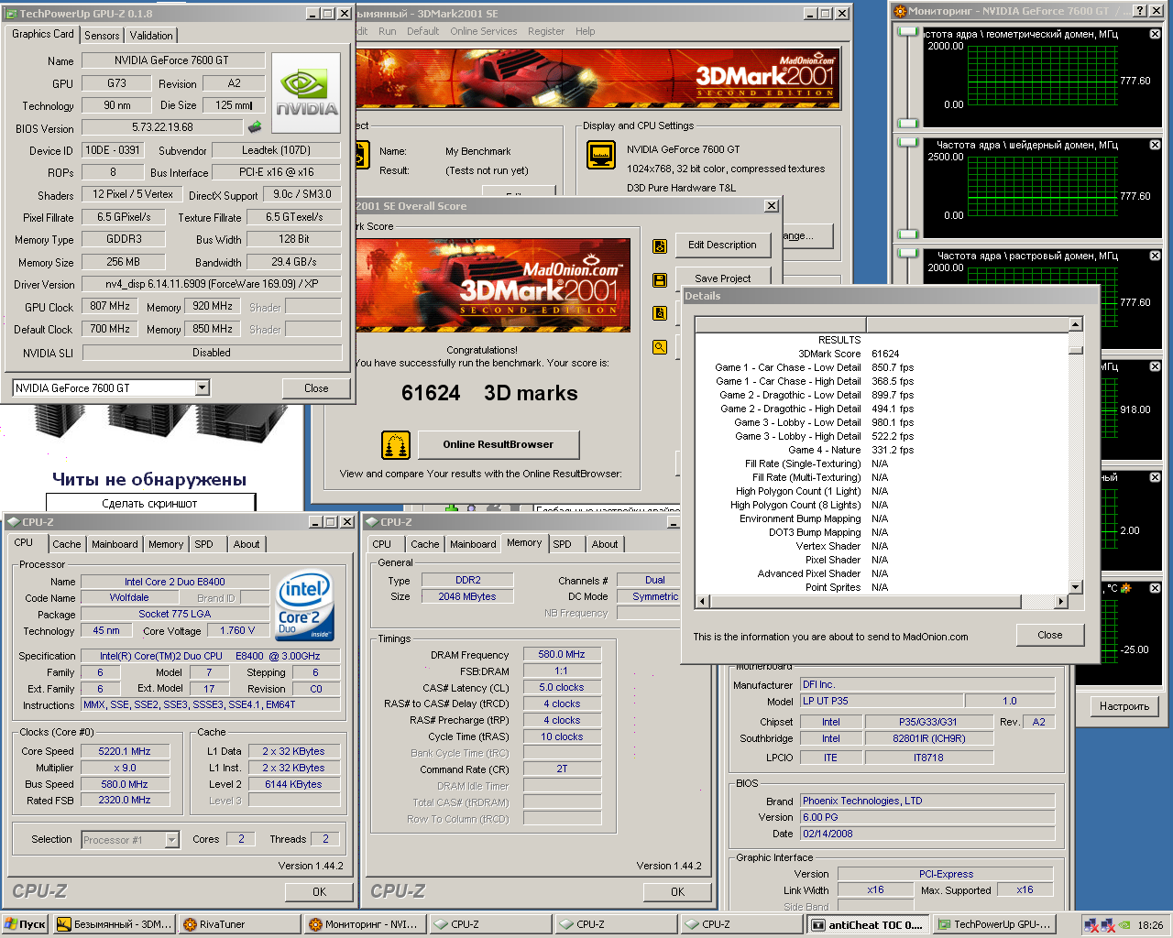
Task: Close the shader domain frequency graph
Action: pyautogui.click(x=1155, y=145)
